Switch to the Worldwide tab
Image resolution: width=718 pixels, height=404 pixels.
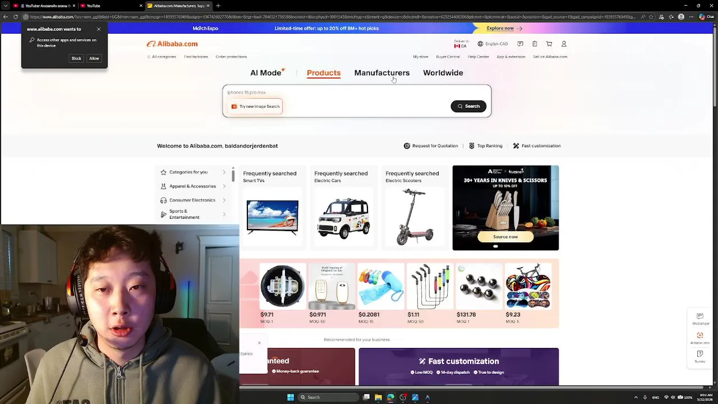(443, 73)
